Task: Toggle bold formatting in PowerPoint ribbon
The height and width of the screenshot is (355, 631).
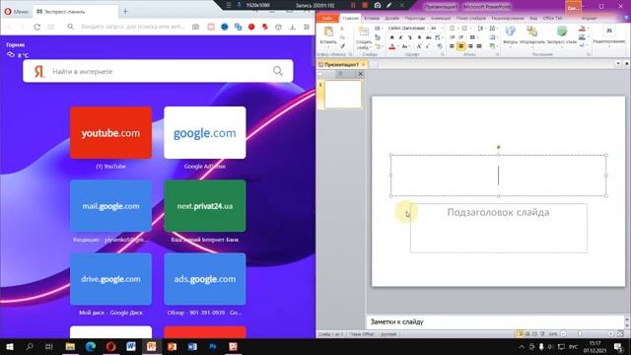Action: (391, 37)
